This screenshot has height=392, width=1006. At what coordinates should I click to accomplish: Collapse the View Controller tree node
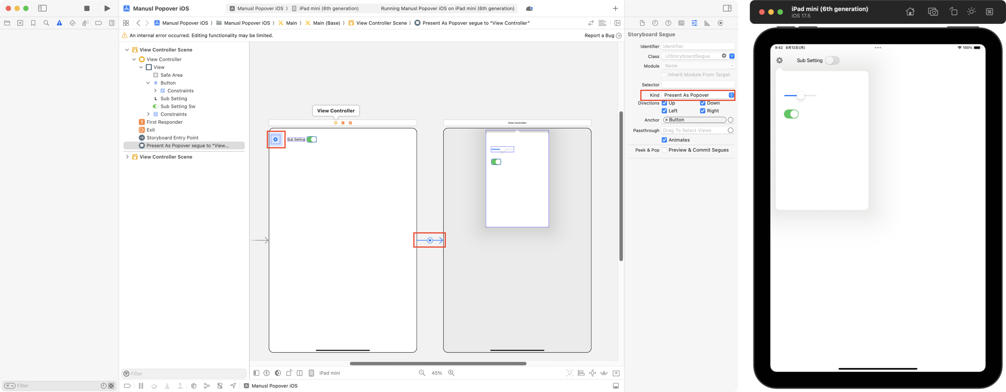point(134,59)
